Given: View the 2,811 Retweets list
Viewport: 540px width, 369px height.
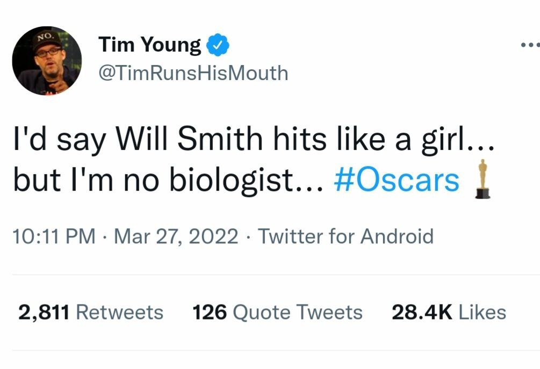Looking at the screenshot, I should click(91, 312).
